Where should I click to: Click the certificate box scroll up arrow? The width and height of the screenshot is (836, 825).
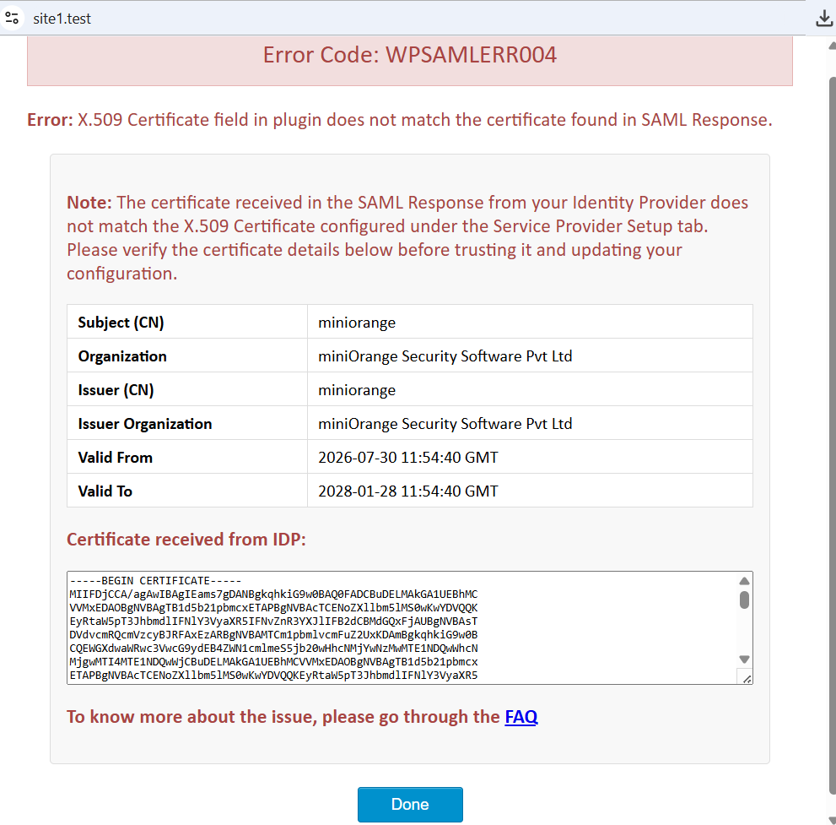(744, 581)
